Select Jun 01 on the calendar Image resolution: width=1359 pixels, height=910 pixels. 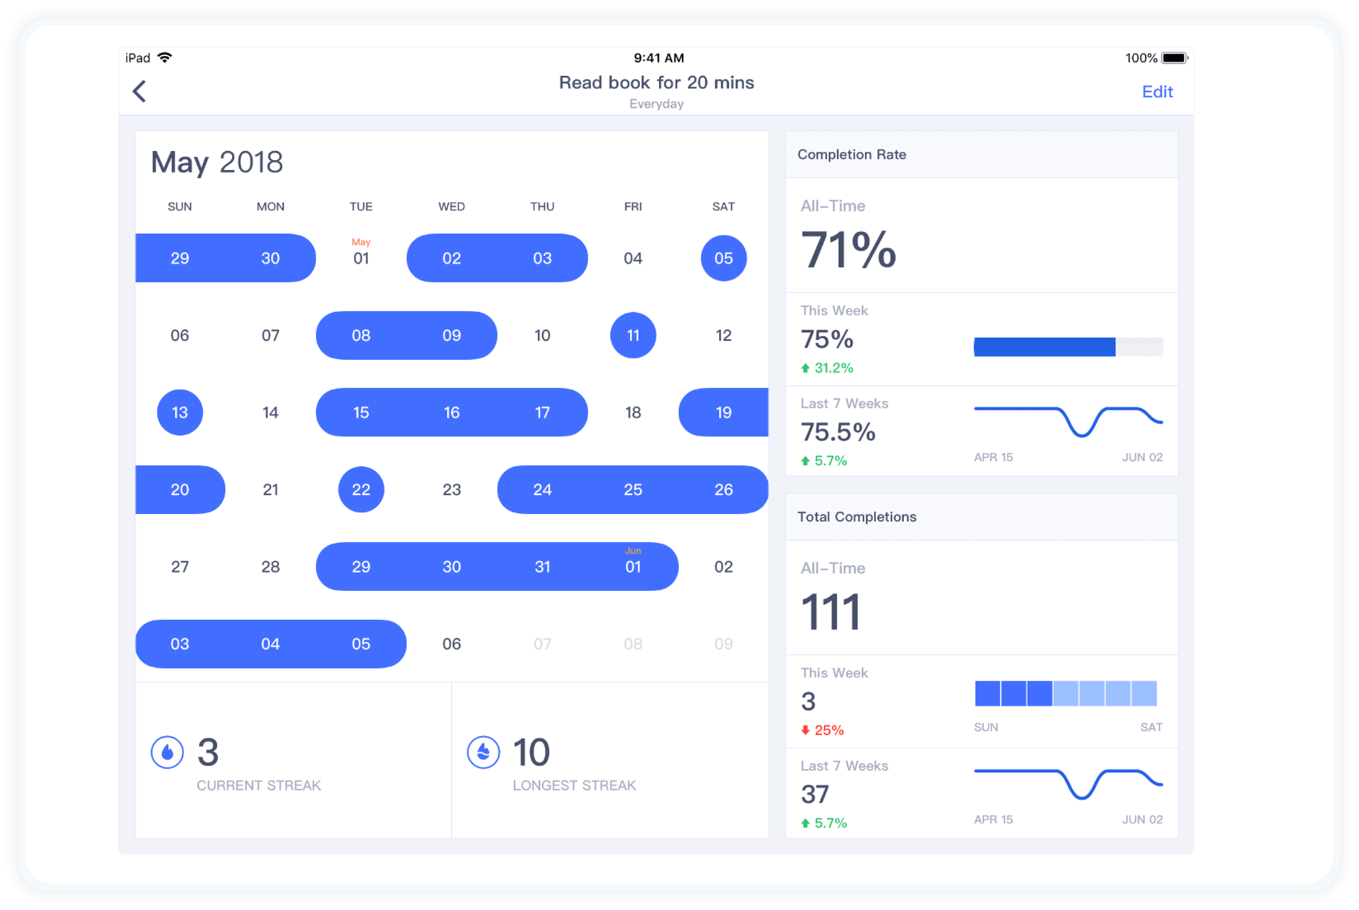point(633,566)
